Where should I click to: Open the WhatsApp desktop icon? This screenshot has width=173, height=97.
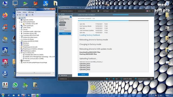(15, 86)
